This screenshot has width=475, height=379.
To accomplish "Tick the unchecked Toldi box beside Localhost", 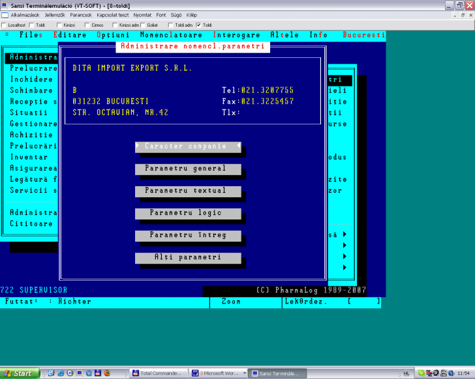I will [x=31, y=25].
